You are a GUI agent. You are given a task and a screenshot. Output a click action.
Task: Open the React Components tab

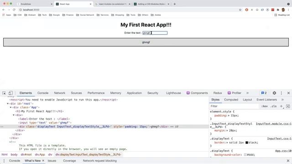[x=197, y=93]
